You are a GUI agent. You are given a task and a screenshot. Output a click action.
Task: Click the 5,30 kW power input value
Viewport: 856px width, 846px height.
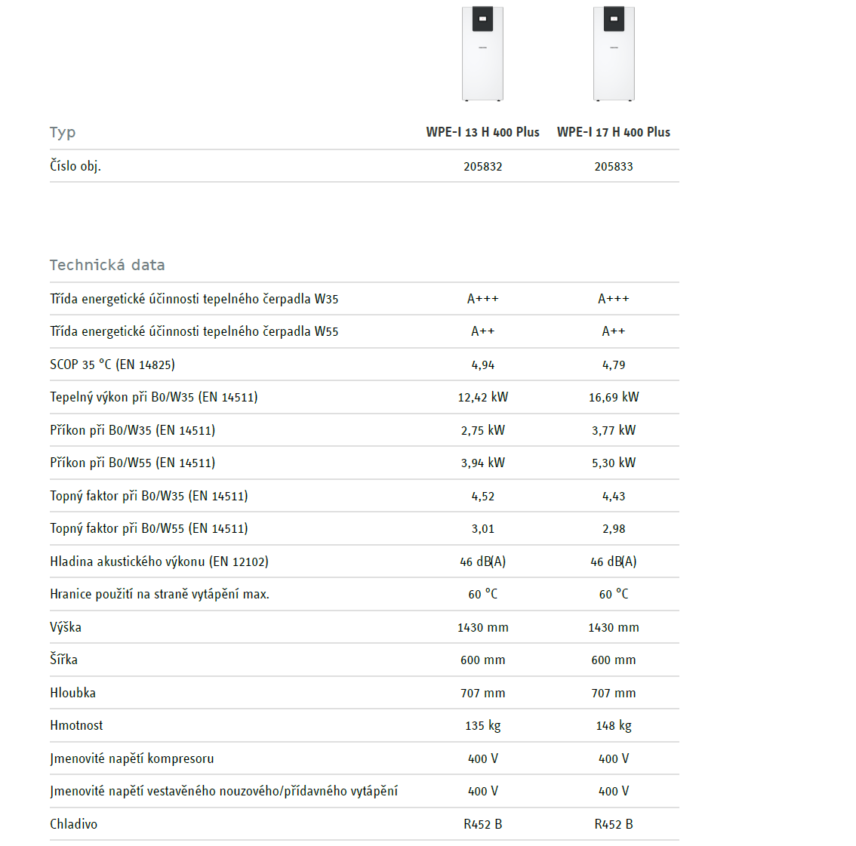pos(614,463)
